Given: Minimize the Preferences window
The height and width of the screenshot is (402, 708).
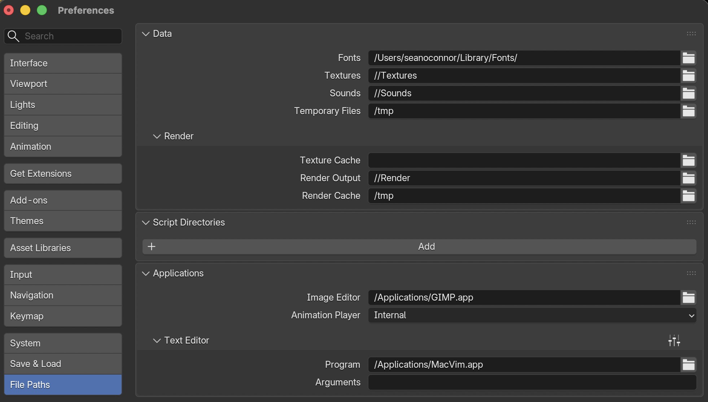Looking at the screenshot, I should [25, 10].
